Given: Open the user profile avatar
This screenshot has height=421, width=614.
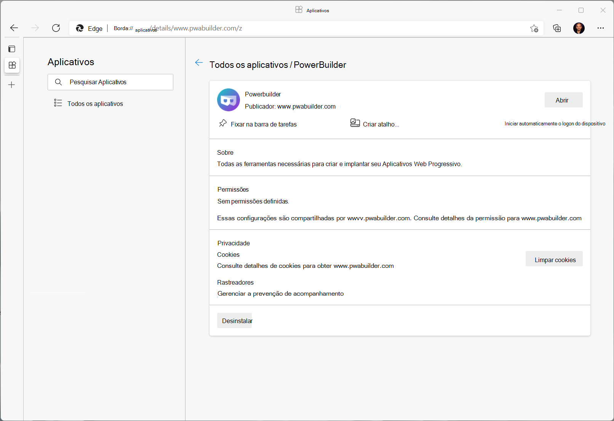Looking at the screenshot, I should click(579, 28).
